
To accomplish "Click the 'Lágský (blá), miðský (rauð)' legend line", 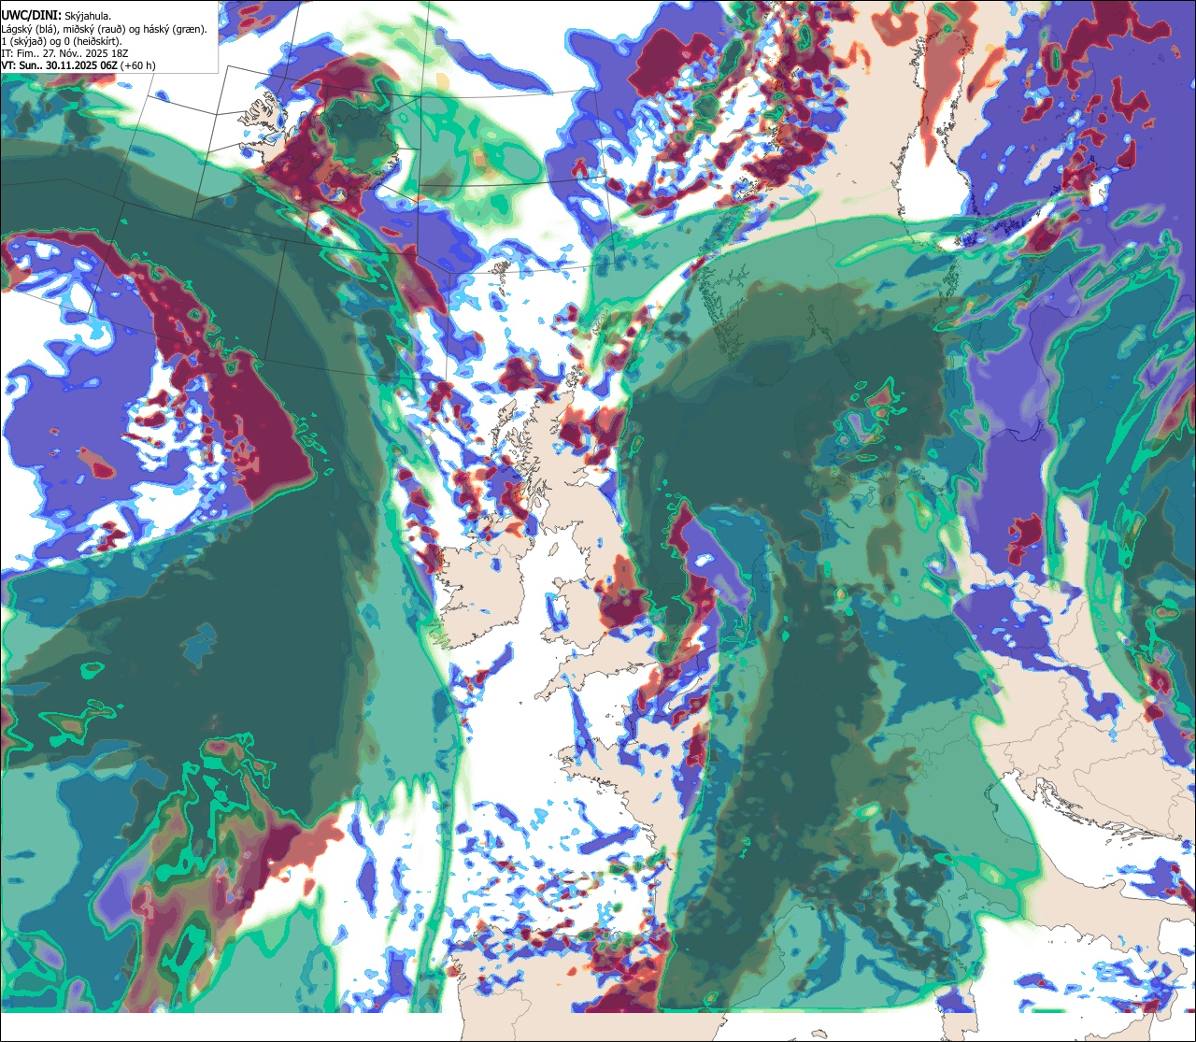I will point(105,29).
